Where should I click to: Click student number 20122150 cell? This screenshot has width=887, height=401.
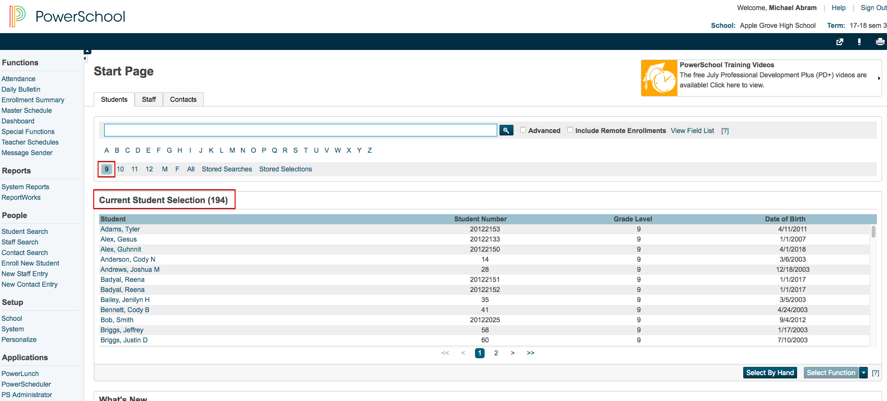pyautogui.click(x=485, y=249)
